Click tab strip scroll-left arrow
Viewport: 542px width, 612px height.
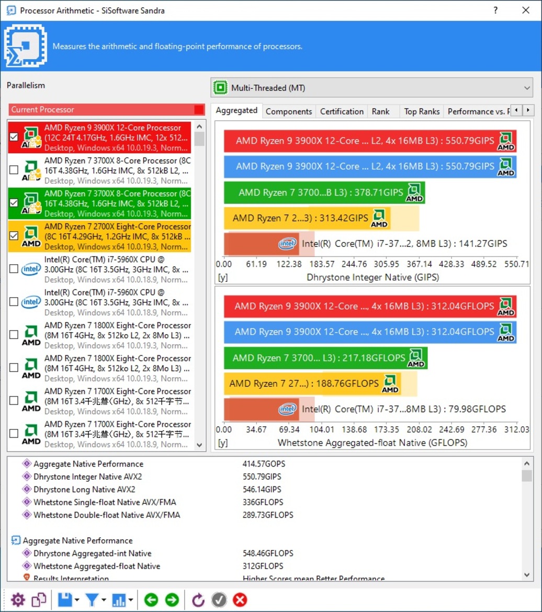click(516, 110)
